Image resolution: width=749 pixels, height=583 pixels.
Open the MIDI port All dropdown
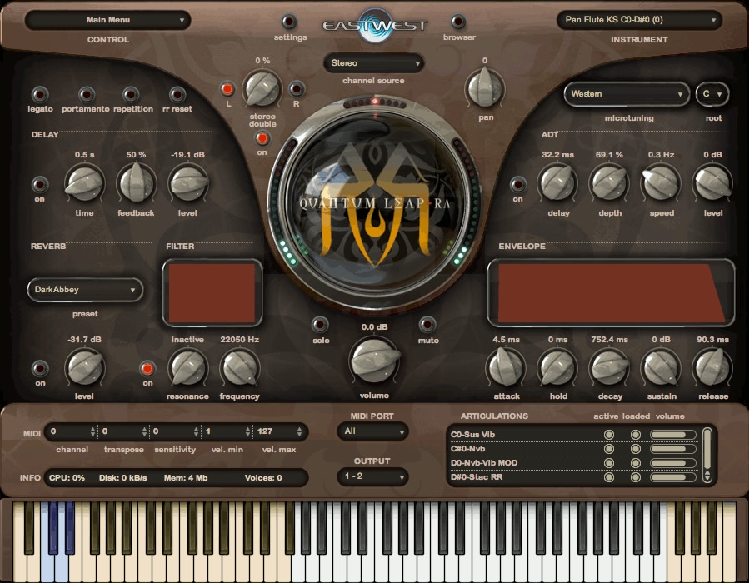(x=372, y=431)
